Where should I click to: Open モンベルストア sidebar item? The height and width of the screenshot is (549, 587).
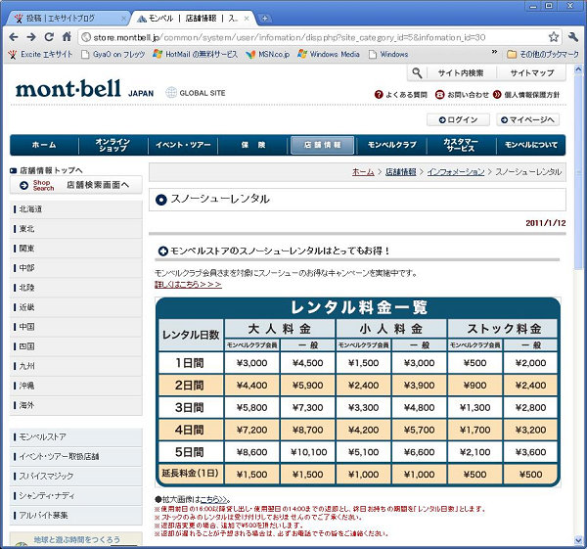tap(76, 437)
